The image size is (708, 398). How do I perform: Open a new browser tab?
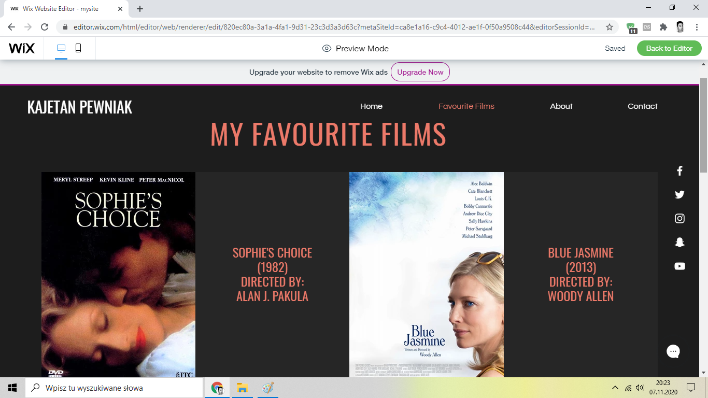pos(140,9)
